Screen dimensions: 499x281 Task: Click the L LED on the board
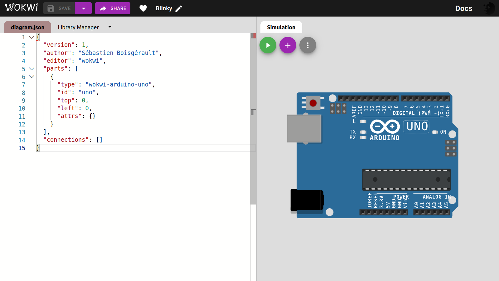(363, 121)
